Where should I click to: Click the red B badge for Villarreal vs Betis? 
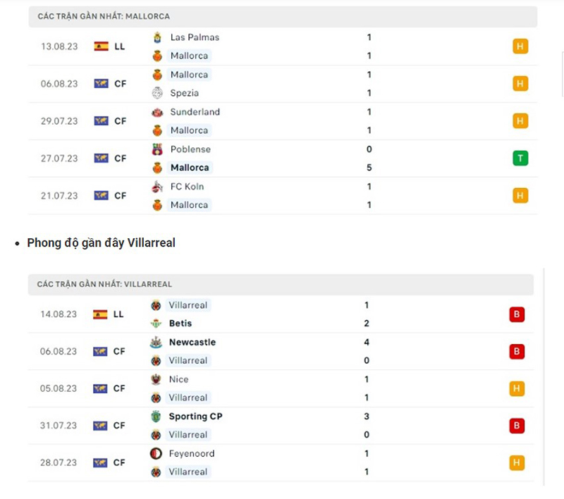coord(517,314)
